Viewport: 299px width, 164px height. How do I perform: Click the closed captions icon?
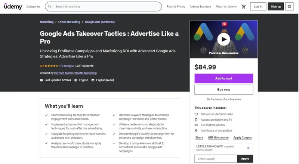coord(93,80)
